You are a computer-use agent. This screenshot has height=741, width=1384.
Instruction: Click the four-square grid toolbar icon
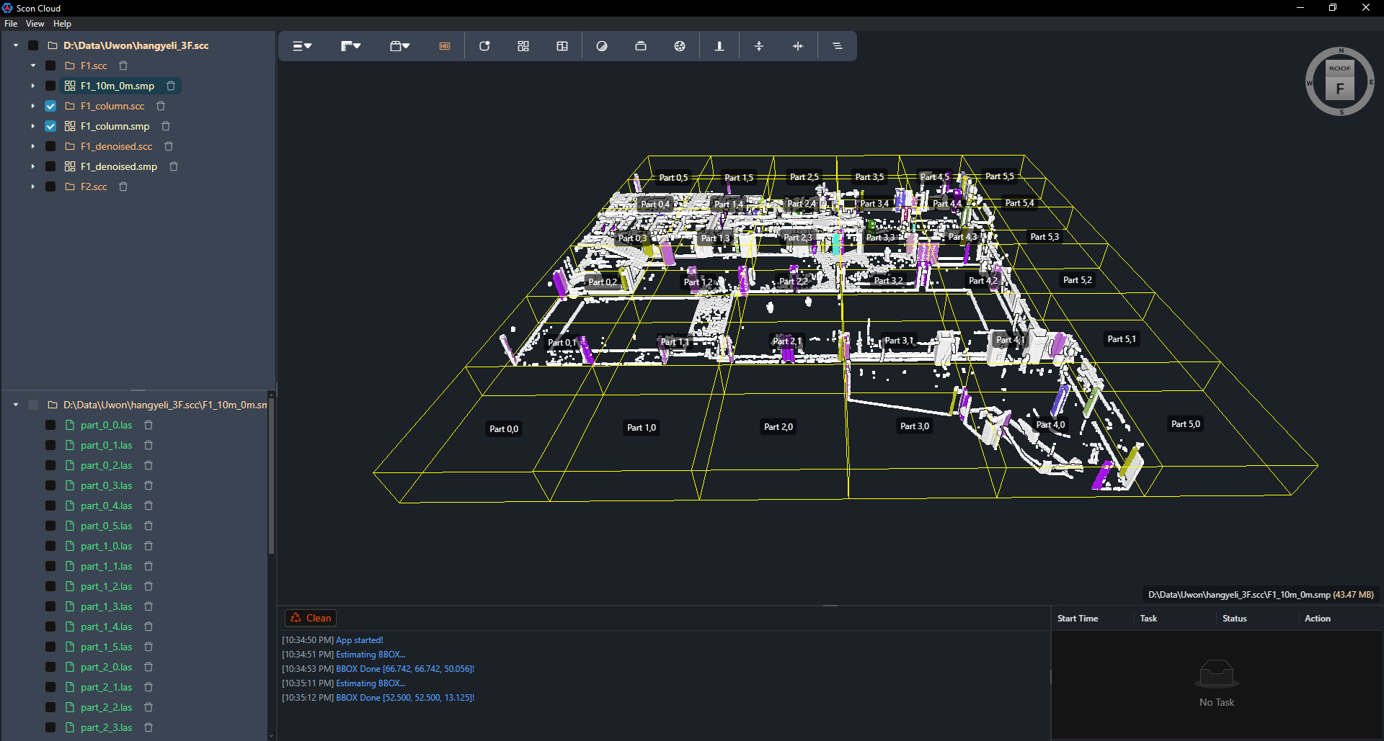523,46
